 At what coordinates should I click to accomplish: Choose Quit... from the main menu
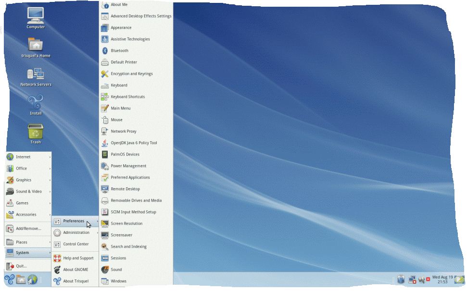click(28, 266)
